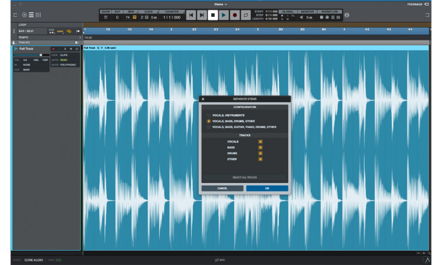
Task: Select the six-stem Guitar, Piano configuration
Action: 208,127
